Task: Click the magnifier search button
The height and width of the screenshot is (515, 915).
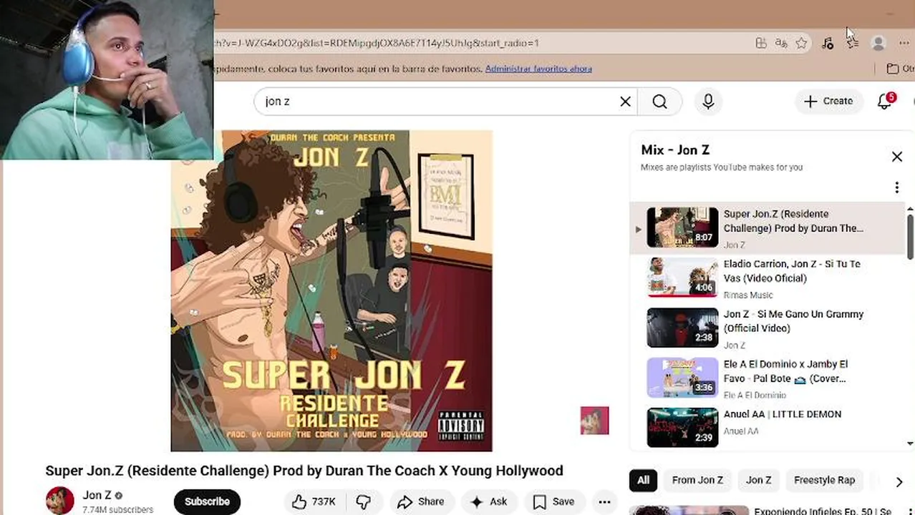Action: click(x=659, y=102)
